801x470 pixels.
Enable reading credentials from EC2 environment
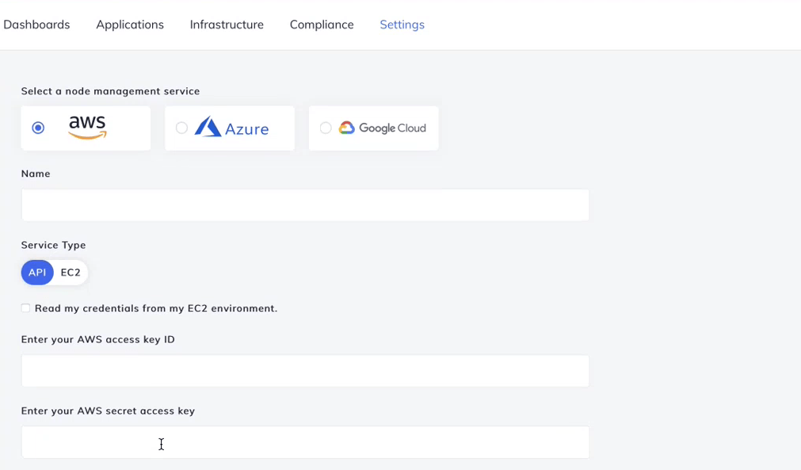pyautogui.click(x=25, y=308)
